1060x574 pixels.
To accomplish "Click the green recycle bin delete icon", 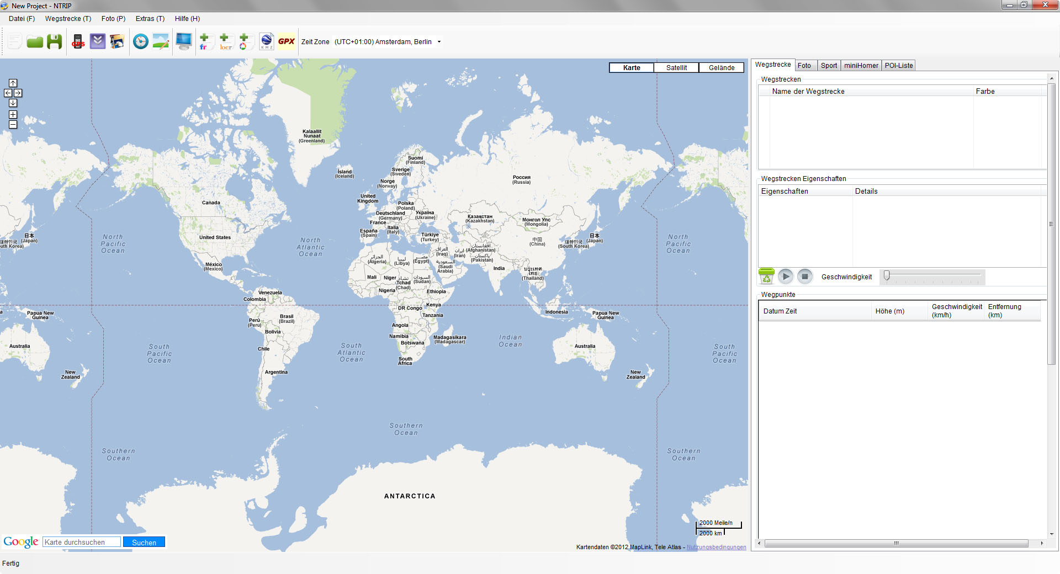I will coord(766,276).
